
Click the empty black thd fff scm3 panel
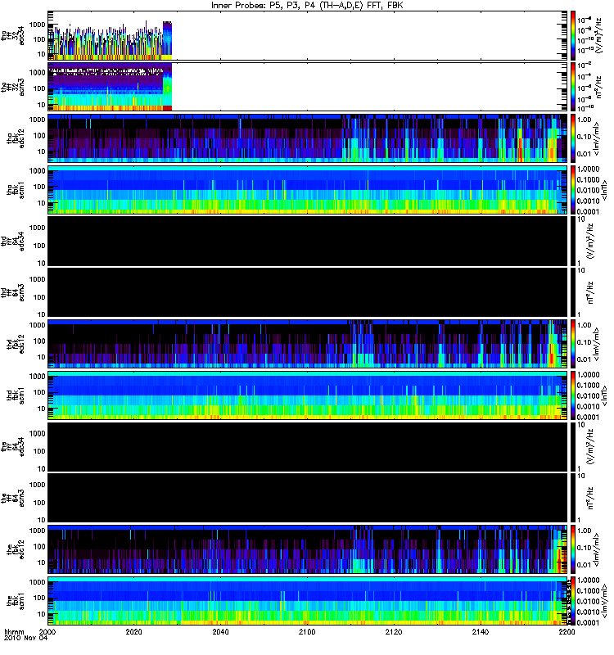[307, 292]
